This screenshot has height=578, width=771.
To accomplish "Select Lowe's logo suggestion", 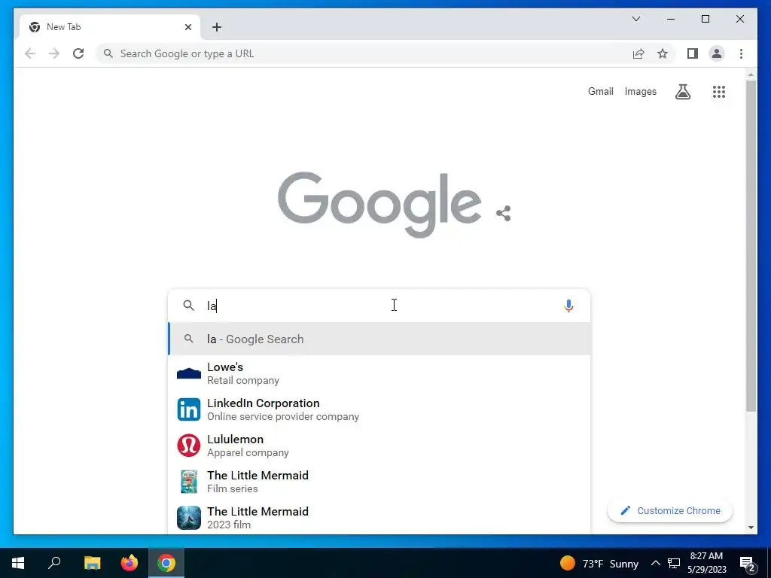I will (189, 373).
